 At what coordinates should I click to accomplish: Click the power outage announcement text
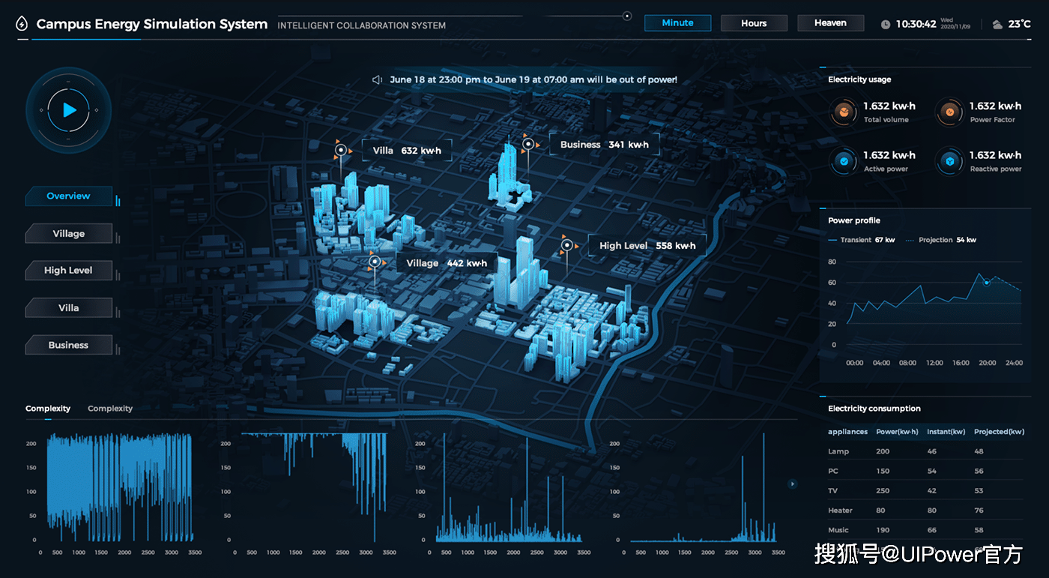tap(533, 79)
